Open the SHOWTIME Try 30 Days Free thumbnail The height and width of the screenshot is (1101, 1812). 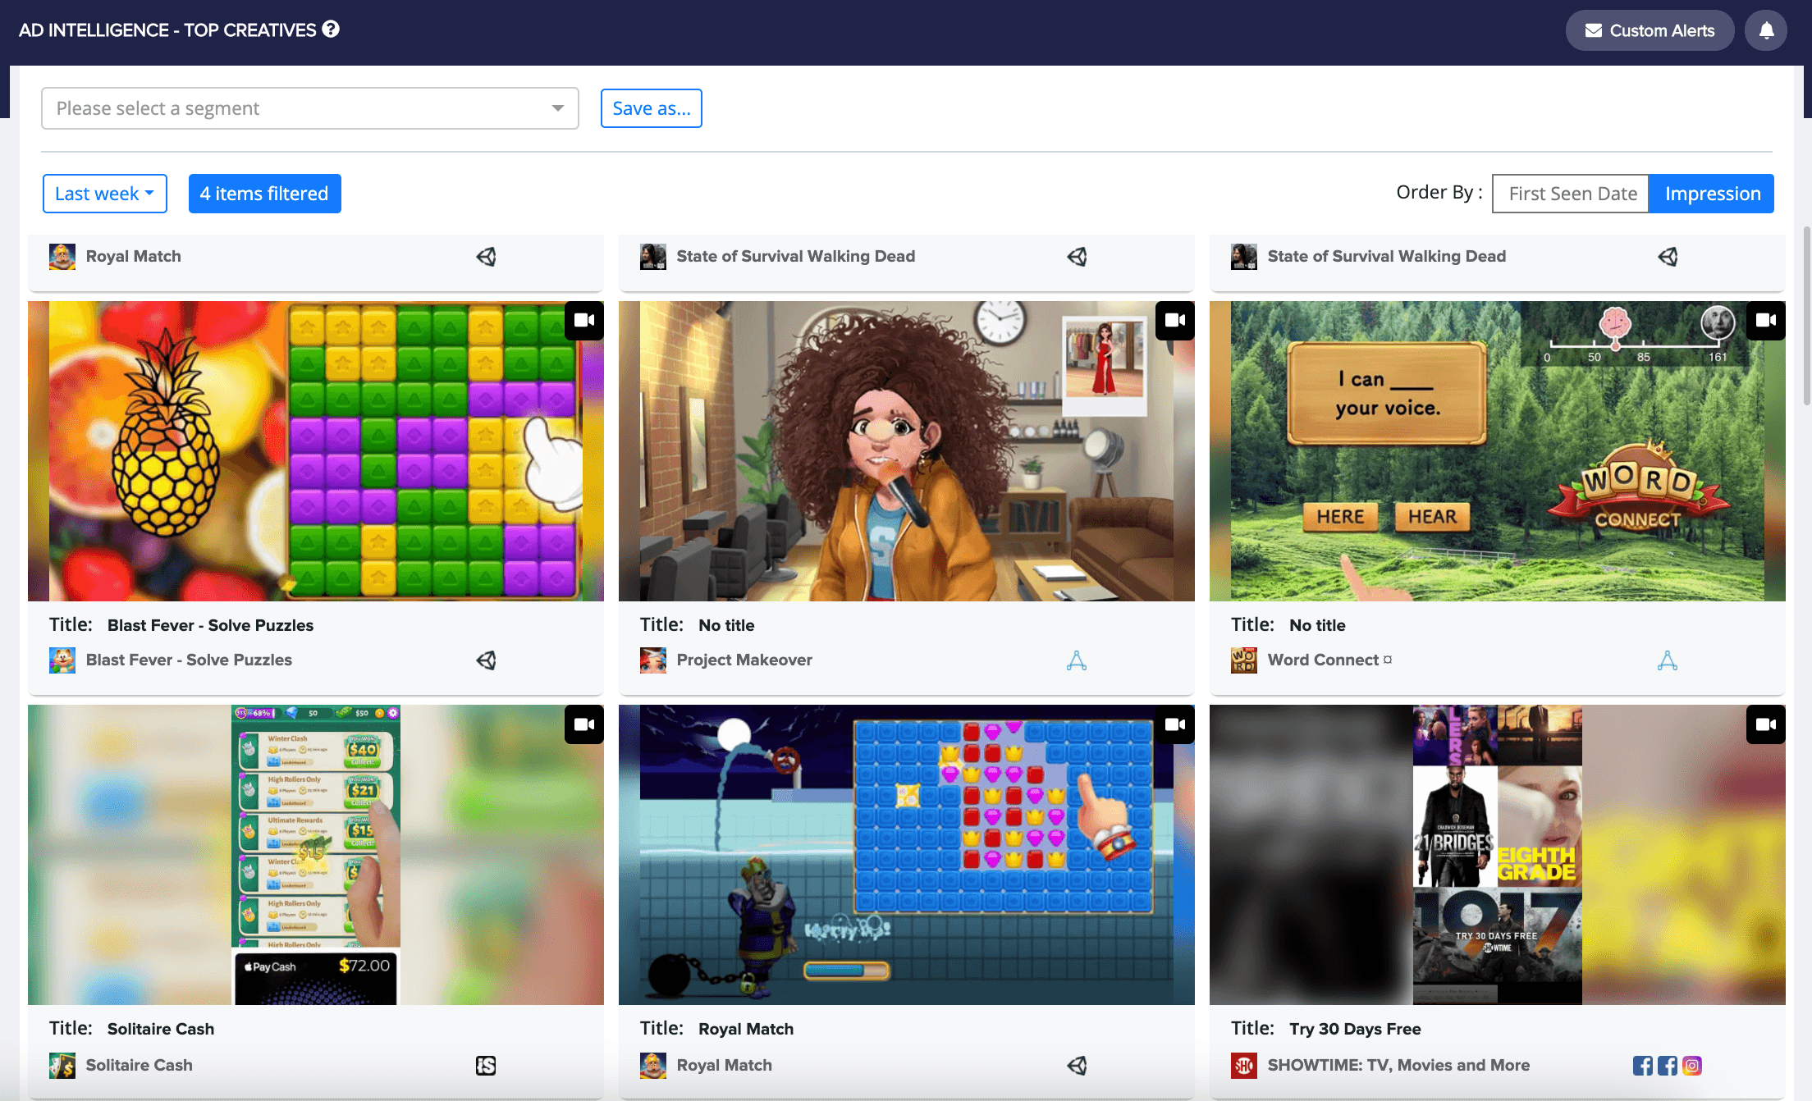[x=1498, y=855]
